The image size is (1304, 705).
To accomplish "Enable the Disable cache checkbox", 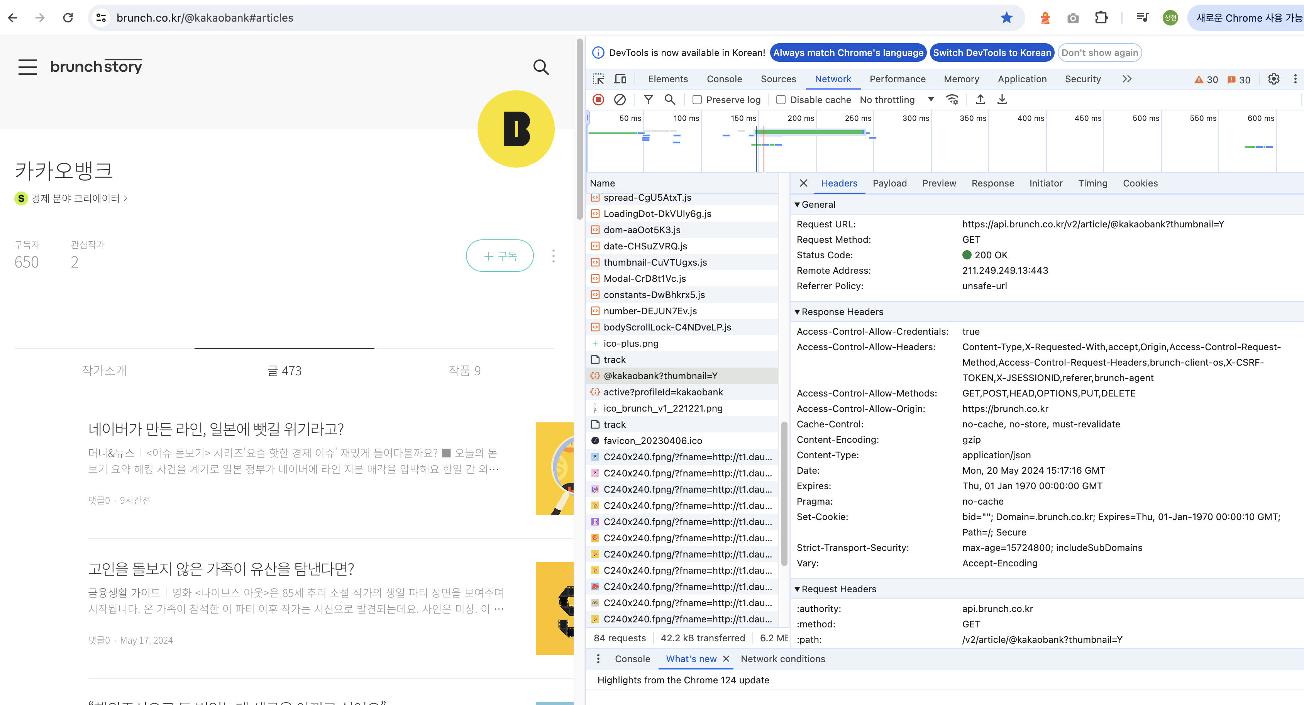I will tap(781, 100).
